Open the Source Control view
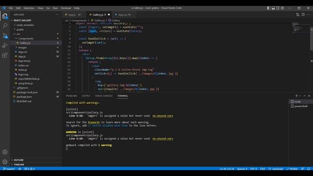313x176 pixels. pos(5,36)
